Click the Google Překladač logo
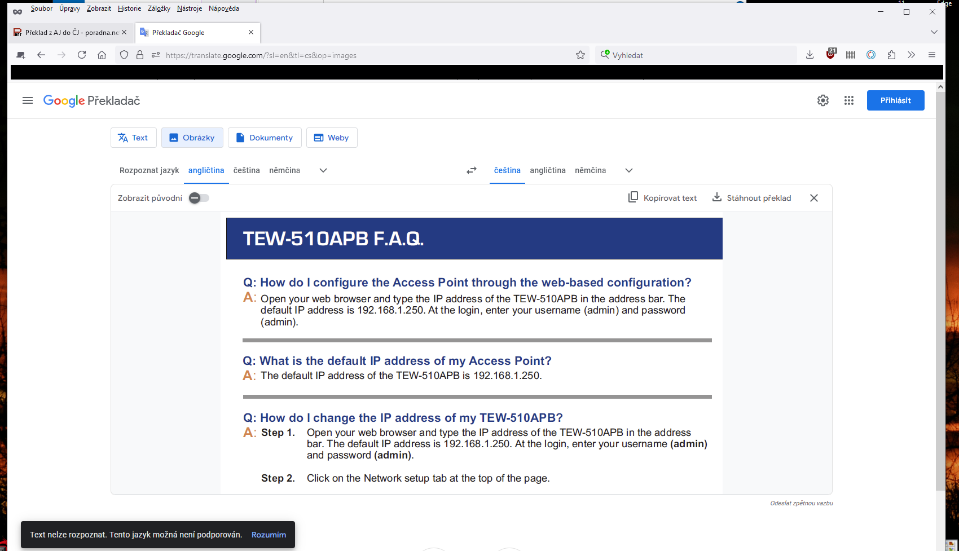Image resolution: width=959 pixels, height=551 pixels. tap(91, 100)
